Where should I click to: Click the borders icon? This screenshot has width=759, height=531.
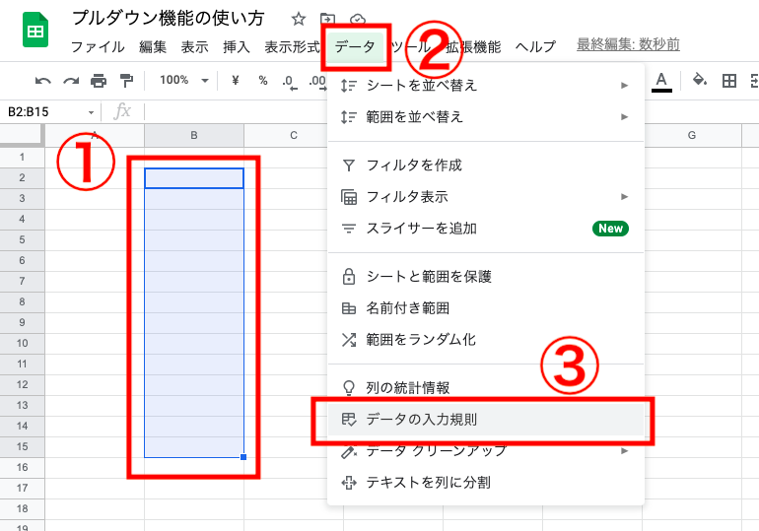tap(729, 80)
